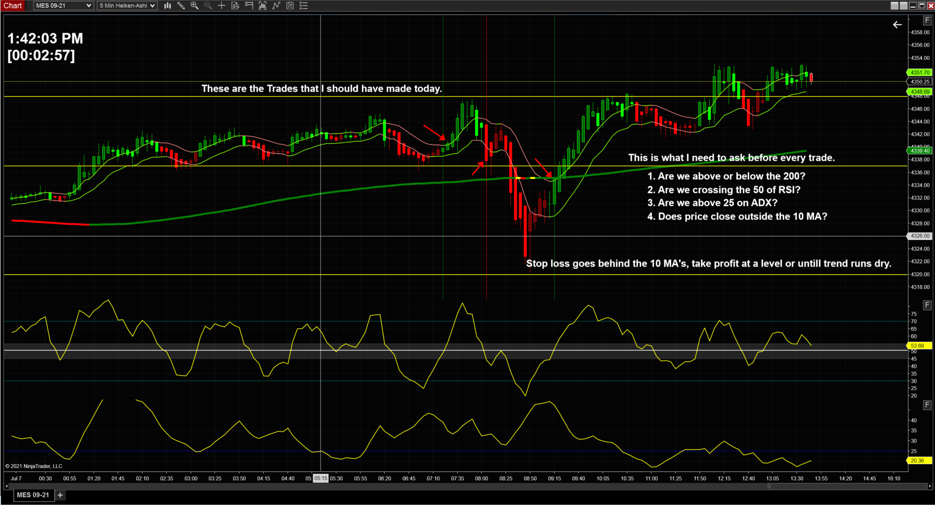935x505 pixels.
Task: Click the 4348.69 price marker
Action: coord(919,91)
